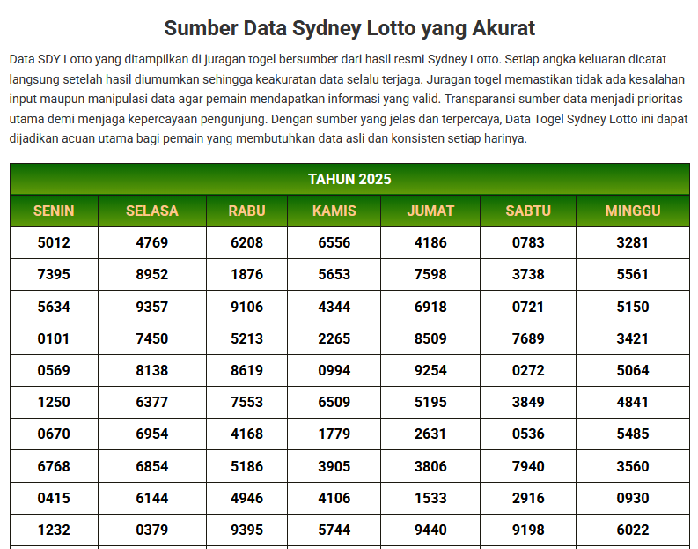Click the cell with 0670
The width and height of the screenshot is (698, 549).
pos(54,434)
